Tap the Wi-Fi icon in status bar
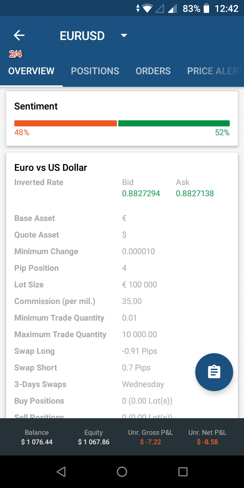Image resolution: width=244 pixels, height=488 pixels. [147, 8]
